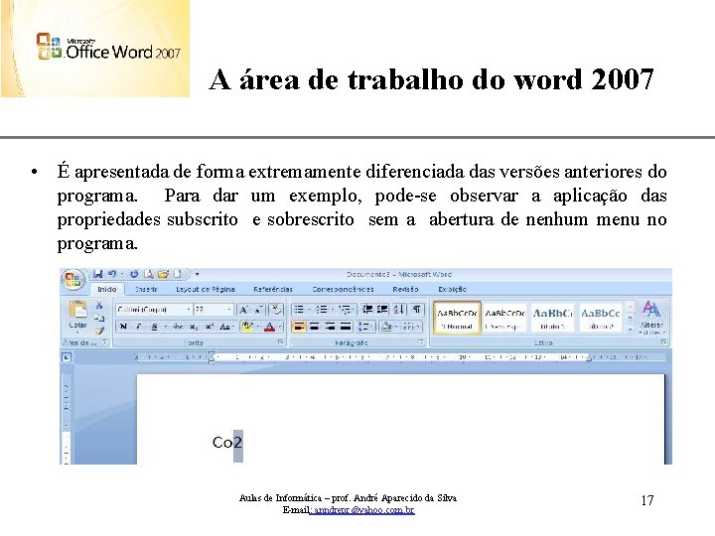
Task: Click the Increase Indent icon
Action: (382, 310)
